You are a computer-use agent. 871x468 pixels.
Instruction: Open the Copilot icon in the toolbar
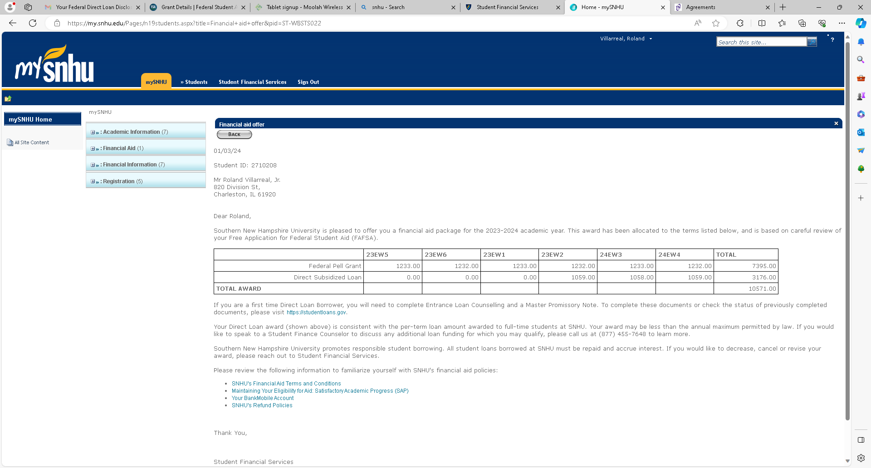point(861,23)
